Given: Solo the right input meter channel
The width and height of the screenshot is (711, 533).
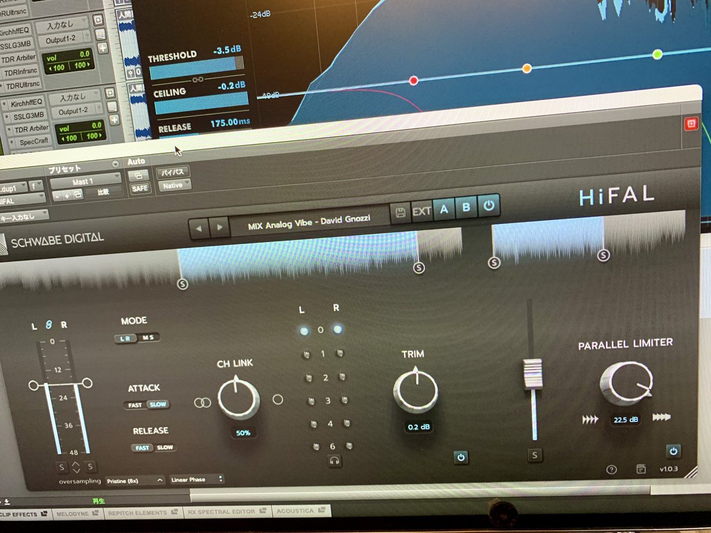Looking at the screenshot, I should tap(90, 467).
